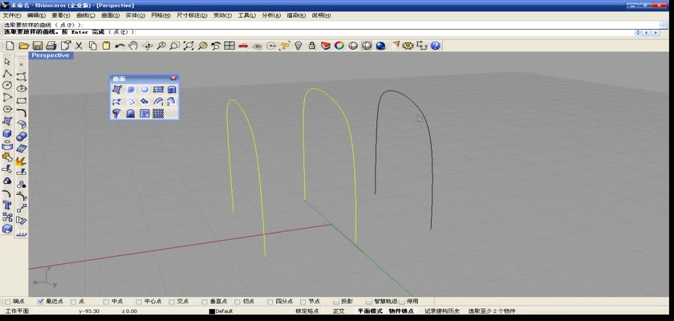The width and height of the screenshot is (674, 321).
Task: Click the Copy icon in the toolbar
Action: [92, 46]
